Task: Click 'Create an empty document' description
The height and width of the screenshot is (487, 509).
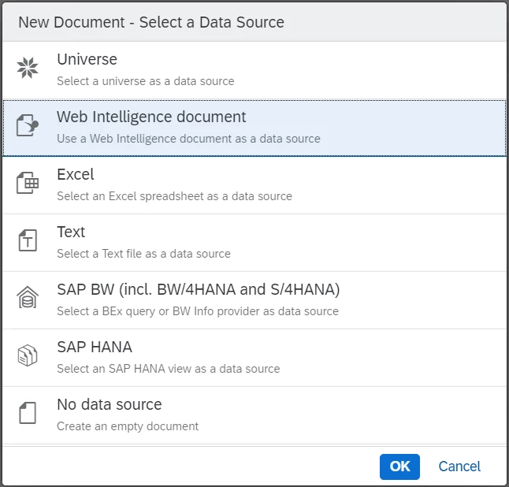Action: tap(128, 426)
